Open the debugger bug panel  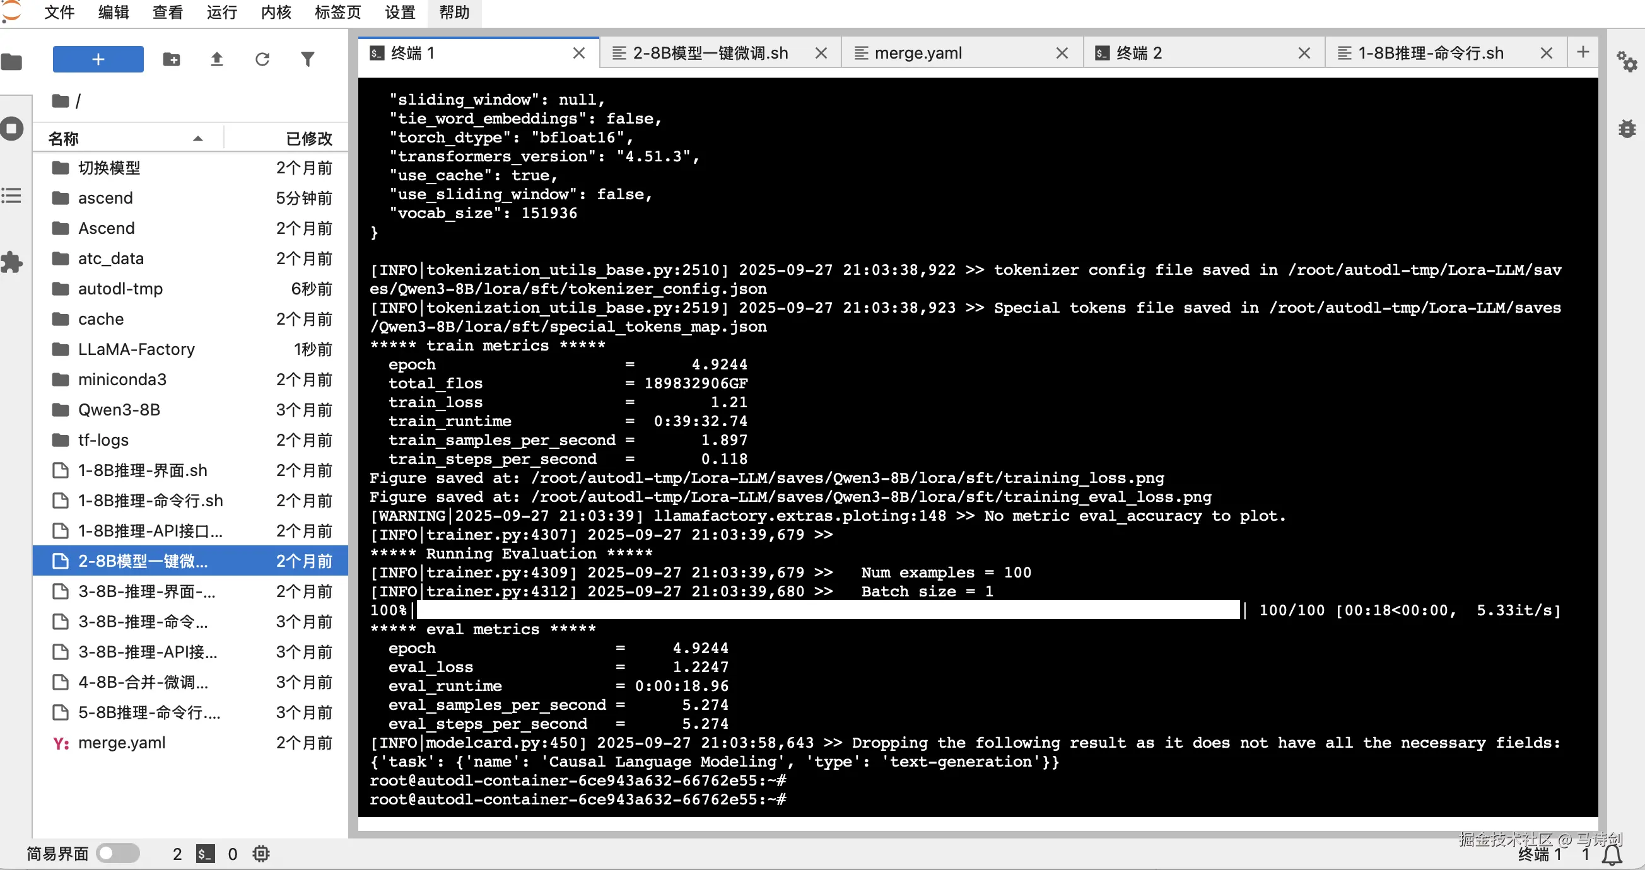1627,127
